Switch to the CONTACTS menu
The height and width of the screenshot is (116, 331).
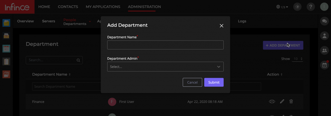68,7
